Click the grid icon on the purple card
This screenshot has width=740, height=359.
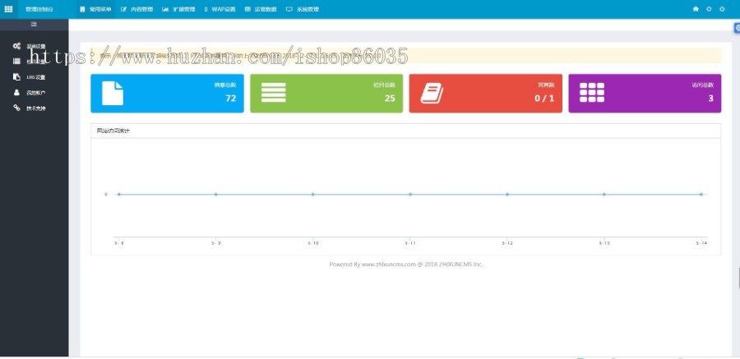pos(592,93)
